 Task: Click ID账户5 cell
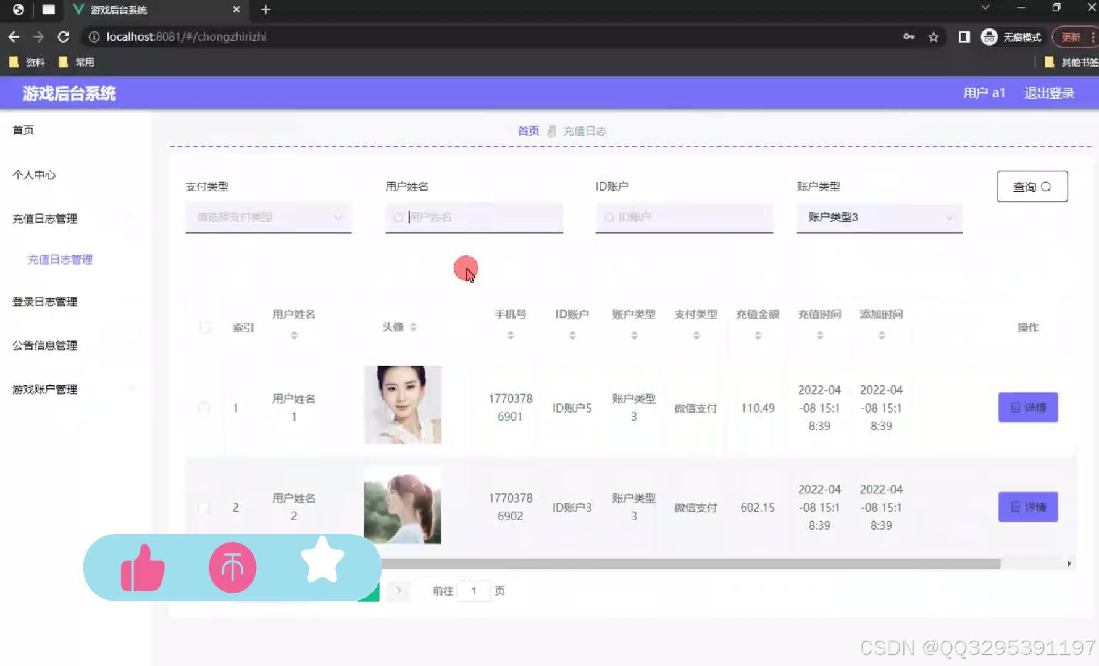point(572,408)
